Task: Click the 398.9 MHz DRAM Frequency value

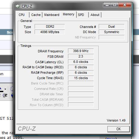Action: pyautogui.click(x=81, y=51)
